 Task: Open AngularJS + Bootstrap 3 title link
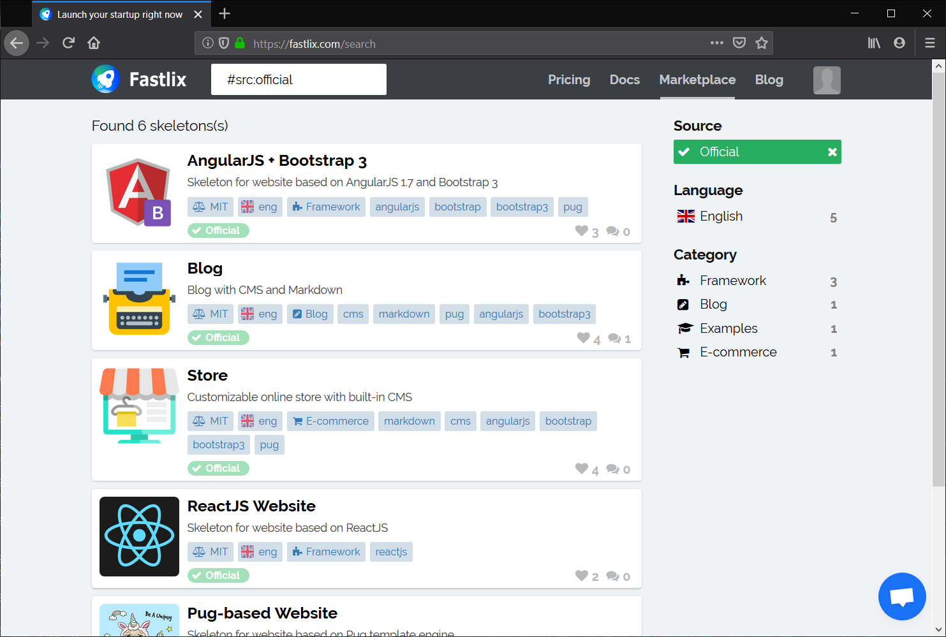(x=277, y=161)
